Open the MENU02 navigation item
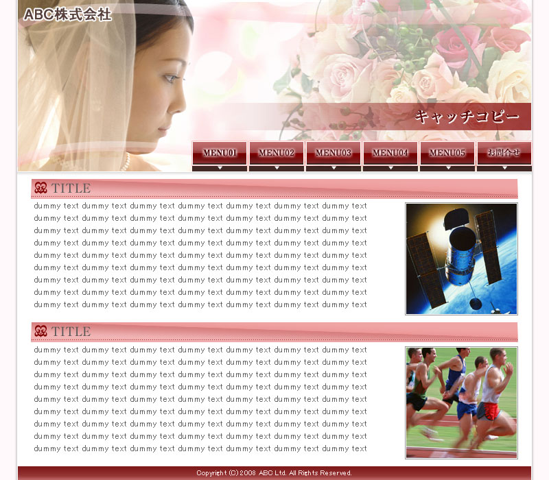Viewport: 549px width, 480px height. [277, 153]
